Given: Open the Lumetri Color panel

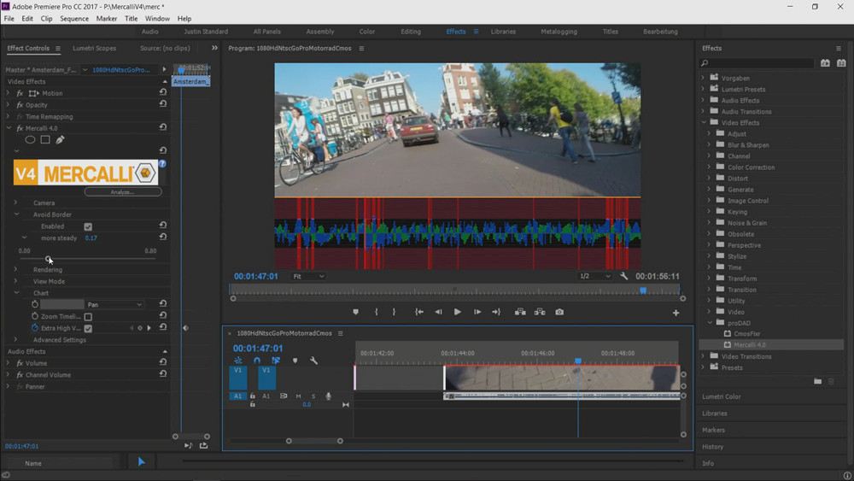Looking at the screenshot, I should (721, 396).
